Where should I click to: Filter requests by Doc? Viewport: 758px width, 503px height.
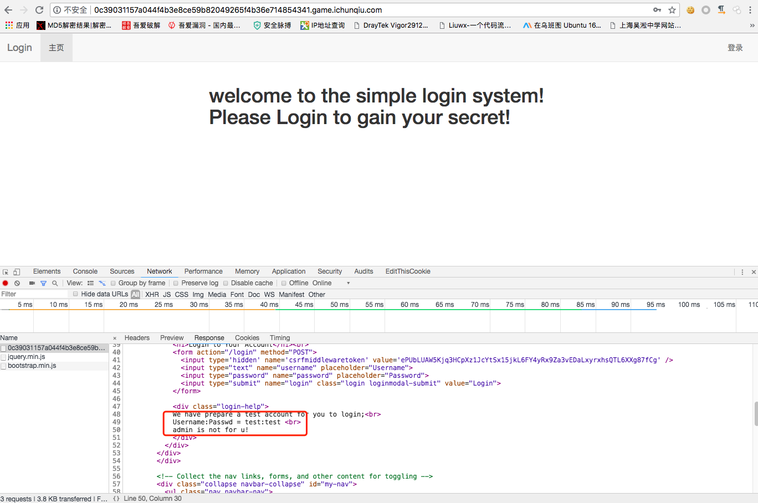tap(254, 295)
